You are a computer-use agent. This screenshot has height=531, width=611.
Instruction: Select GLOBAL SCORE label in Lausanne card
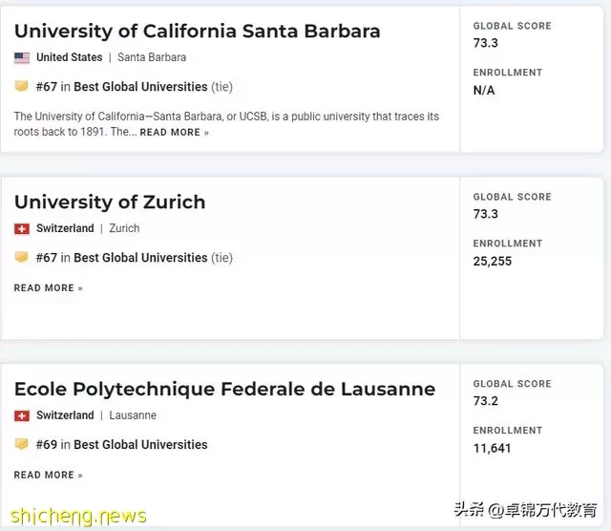[512, 384]
